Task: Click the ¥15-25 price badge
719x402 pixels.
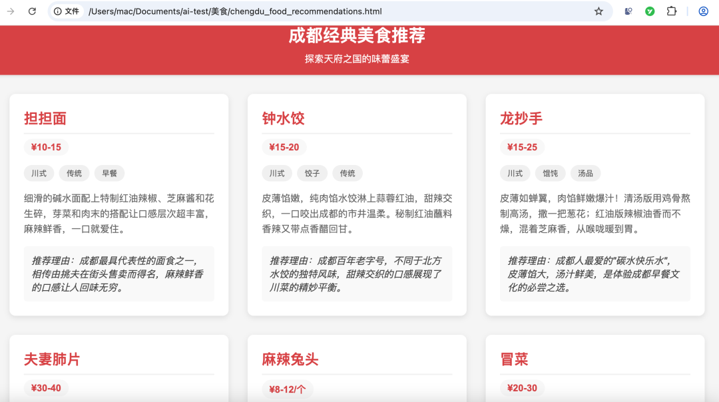Action: tap(522, 147)
